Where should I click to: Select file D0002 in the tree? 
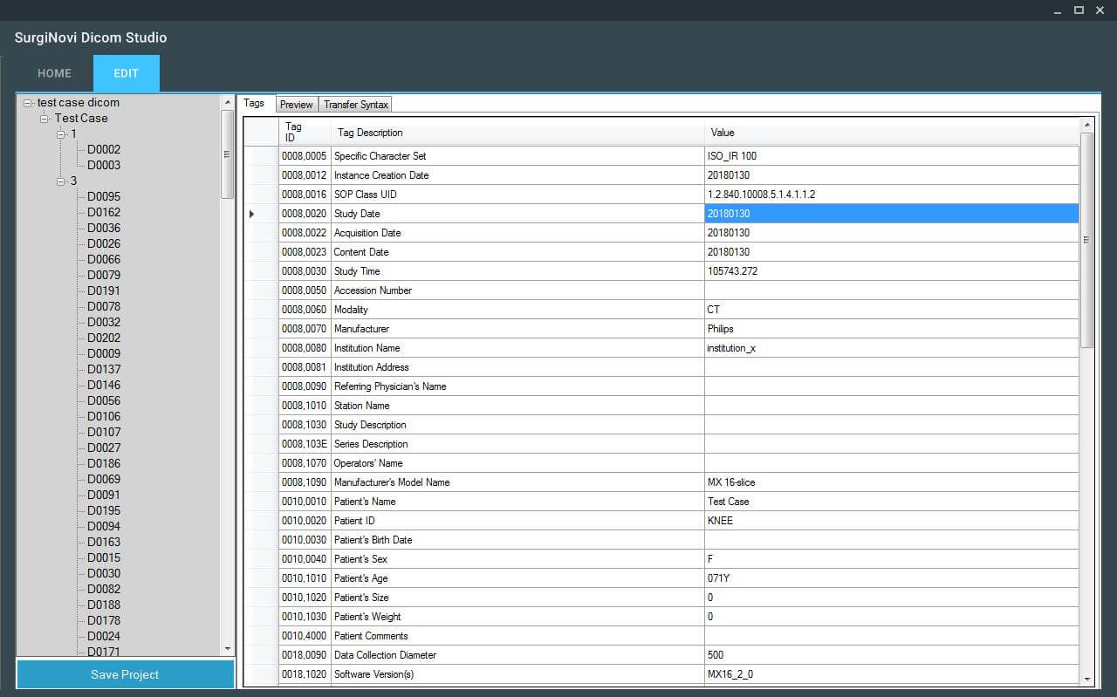click(x=104, y=150)
